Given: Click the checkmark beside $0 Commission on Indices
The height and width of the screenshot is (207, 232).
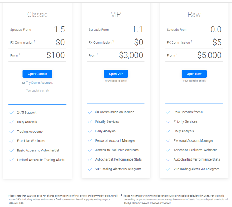Looking at the screenshot, I should 90,112.
